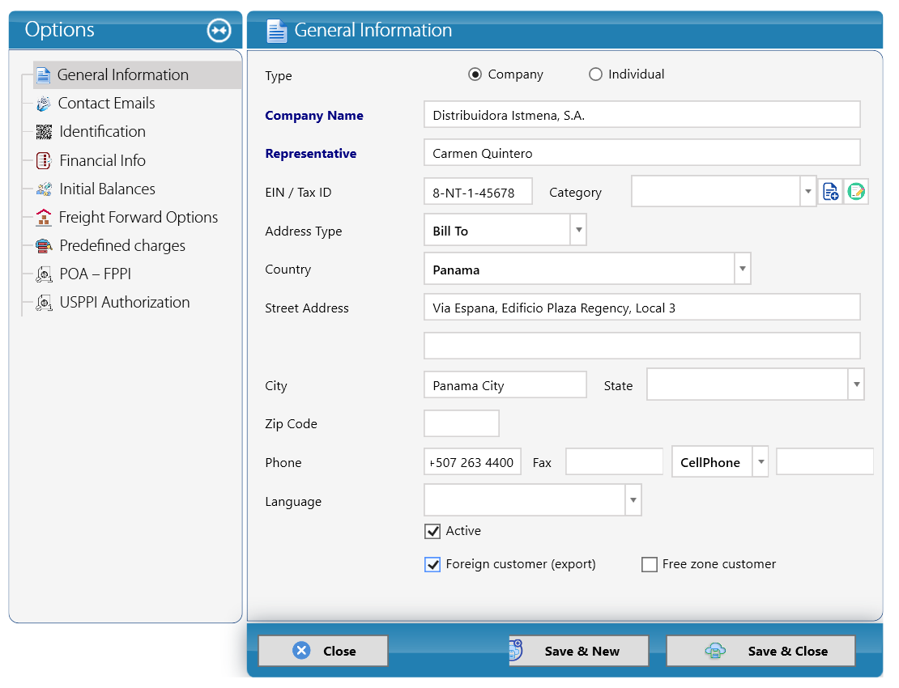Expand the Country dropdown
The height and width of the screenshot is (688, 899).
743,270
